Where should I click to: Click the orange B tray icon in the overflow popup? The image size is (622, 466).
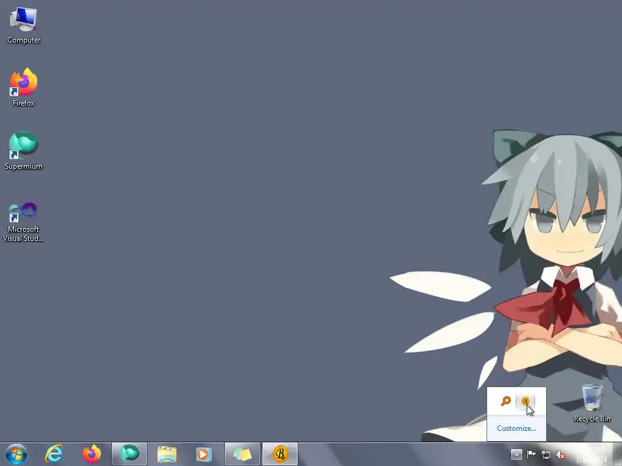click(x=525, y=401)
